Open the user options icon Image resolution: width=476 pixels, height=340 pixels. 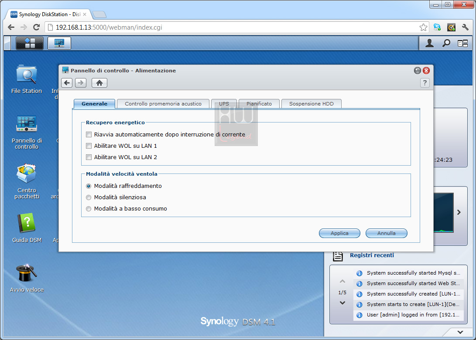coord(429,44)
